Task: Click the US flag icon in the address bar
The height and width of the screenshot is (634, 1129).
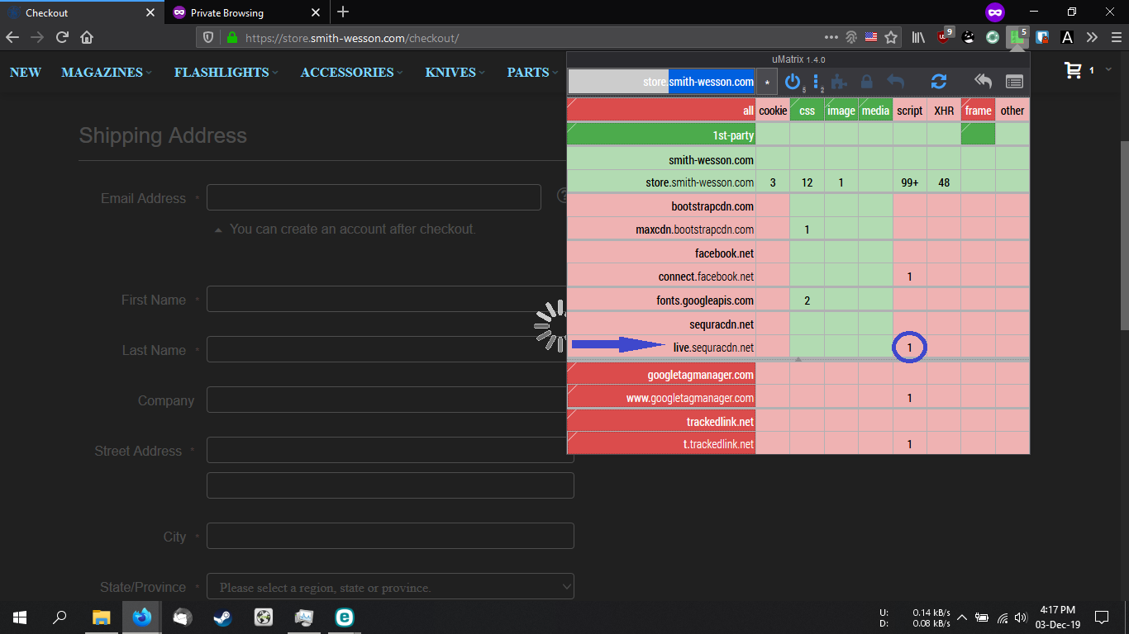Action: (871, 37)
